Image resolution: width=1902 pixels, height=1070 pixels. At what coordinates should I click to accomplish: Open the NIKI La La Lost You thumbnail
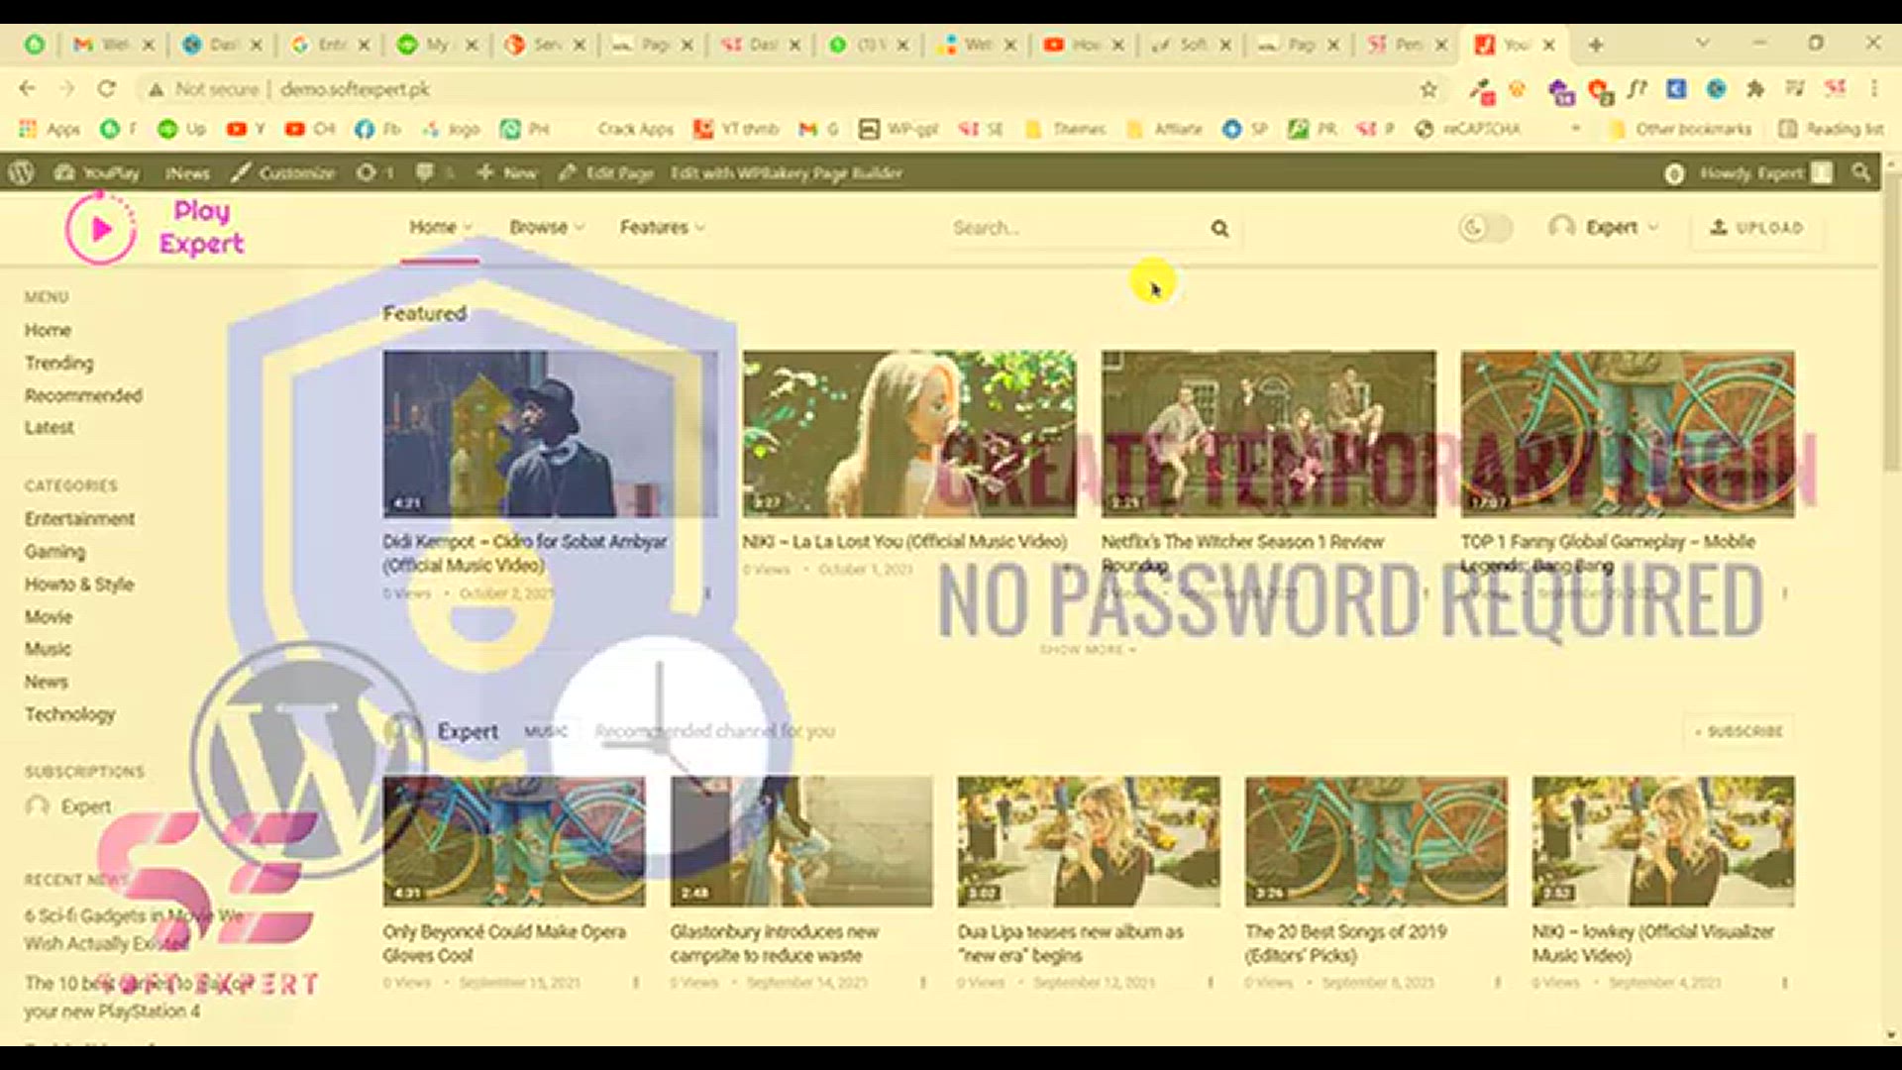tap(909, 433)
